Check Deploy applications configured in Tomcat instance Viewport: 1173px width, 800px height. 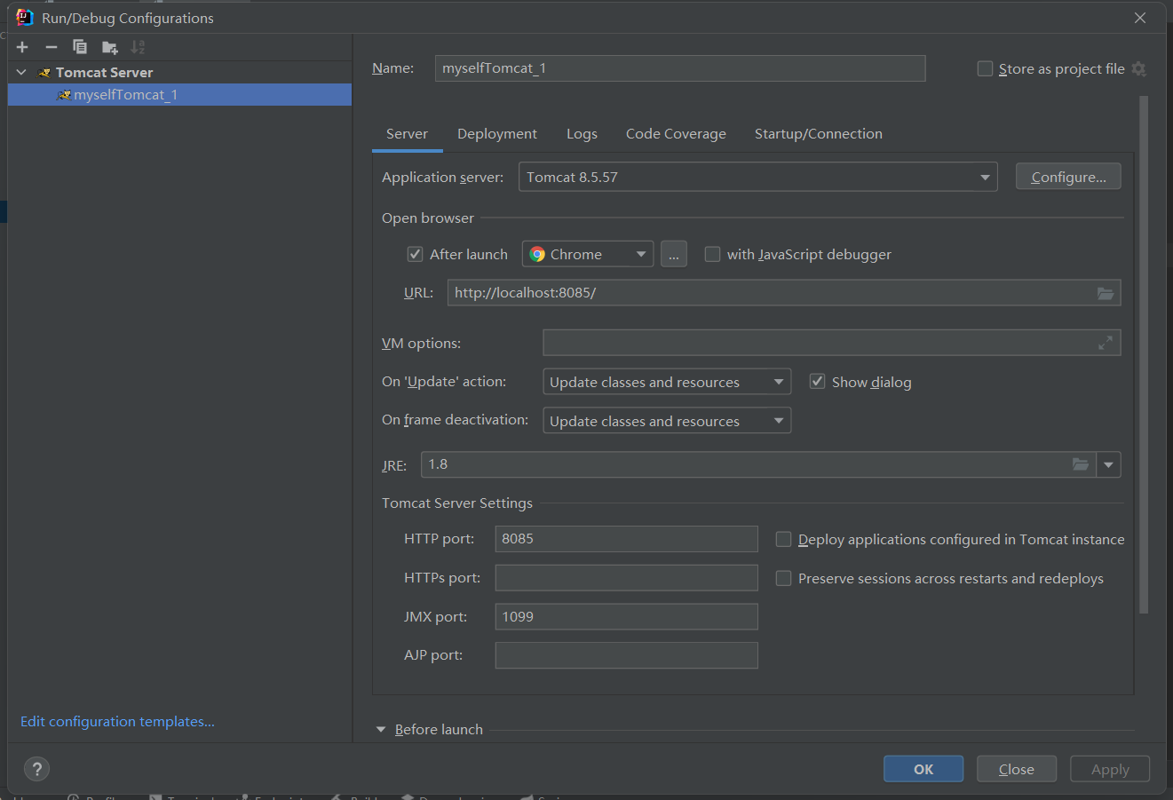click(x=783, y=539)
